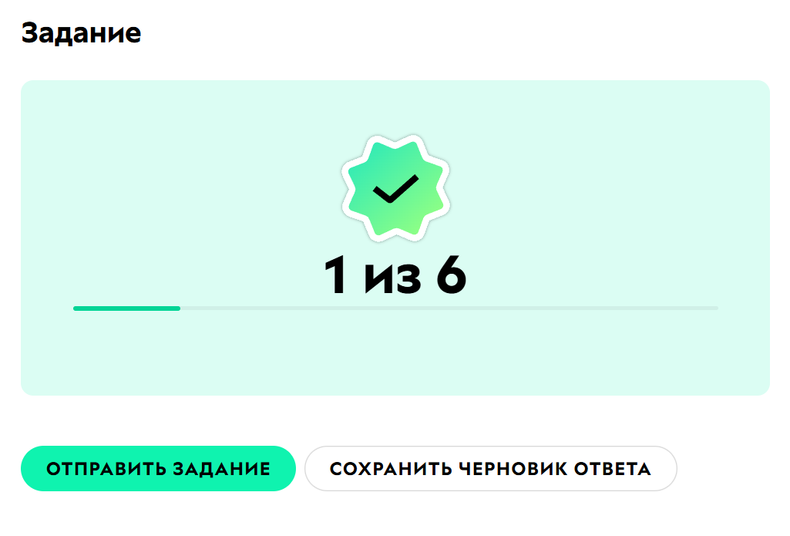Click the word ОТВЕТА on the outlined button
The height and width of the screenshot is (536, 790).
click(x=613, y=469)
